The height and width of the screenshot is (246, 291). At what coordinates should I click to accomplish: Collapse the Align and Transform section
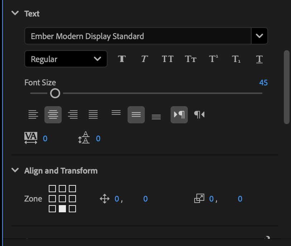click(15, 170)
